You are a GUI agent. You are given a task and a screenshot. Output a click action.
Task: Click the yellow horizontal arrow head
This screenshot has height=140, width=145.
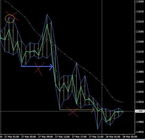(93, 110)
